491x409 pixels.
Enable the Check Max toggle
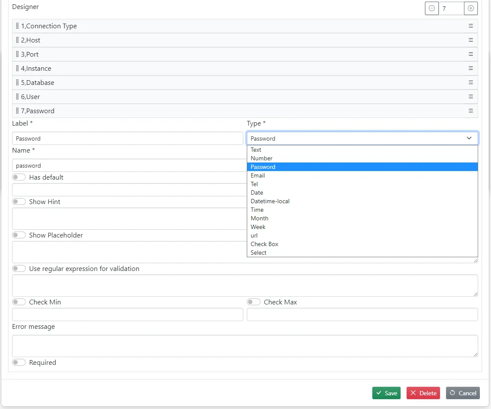(254, 302)
